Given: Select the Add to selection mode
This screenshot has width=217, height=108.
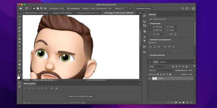Looking at the screenshot, I should [x=38, y=9].
